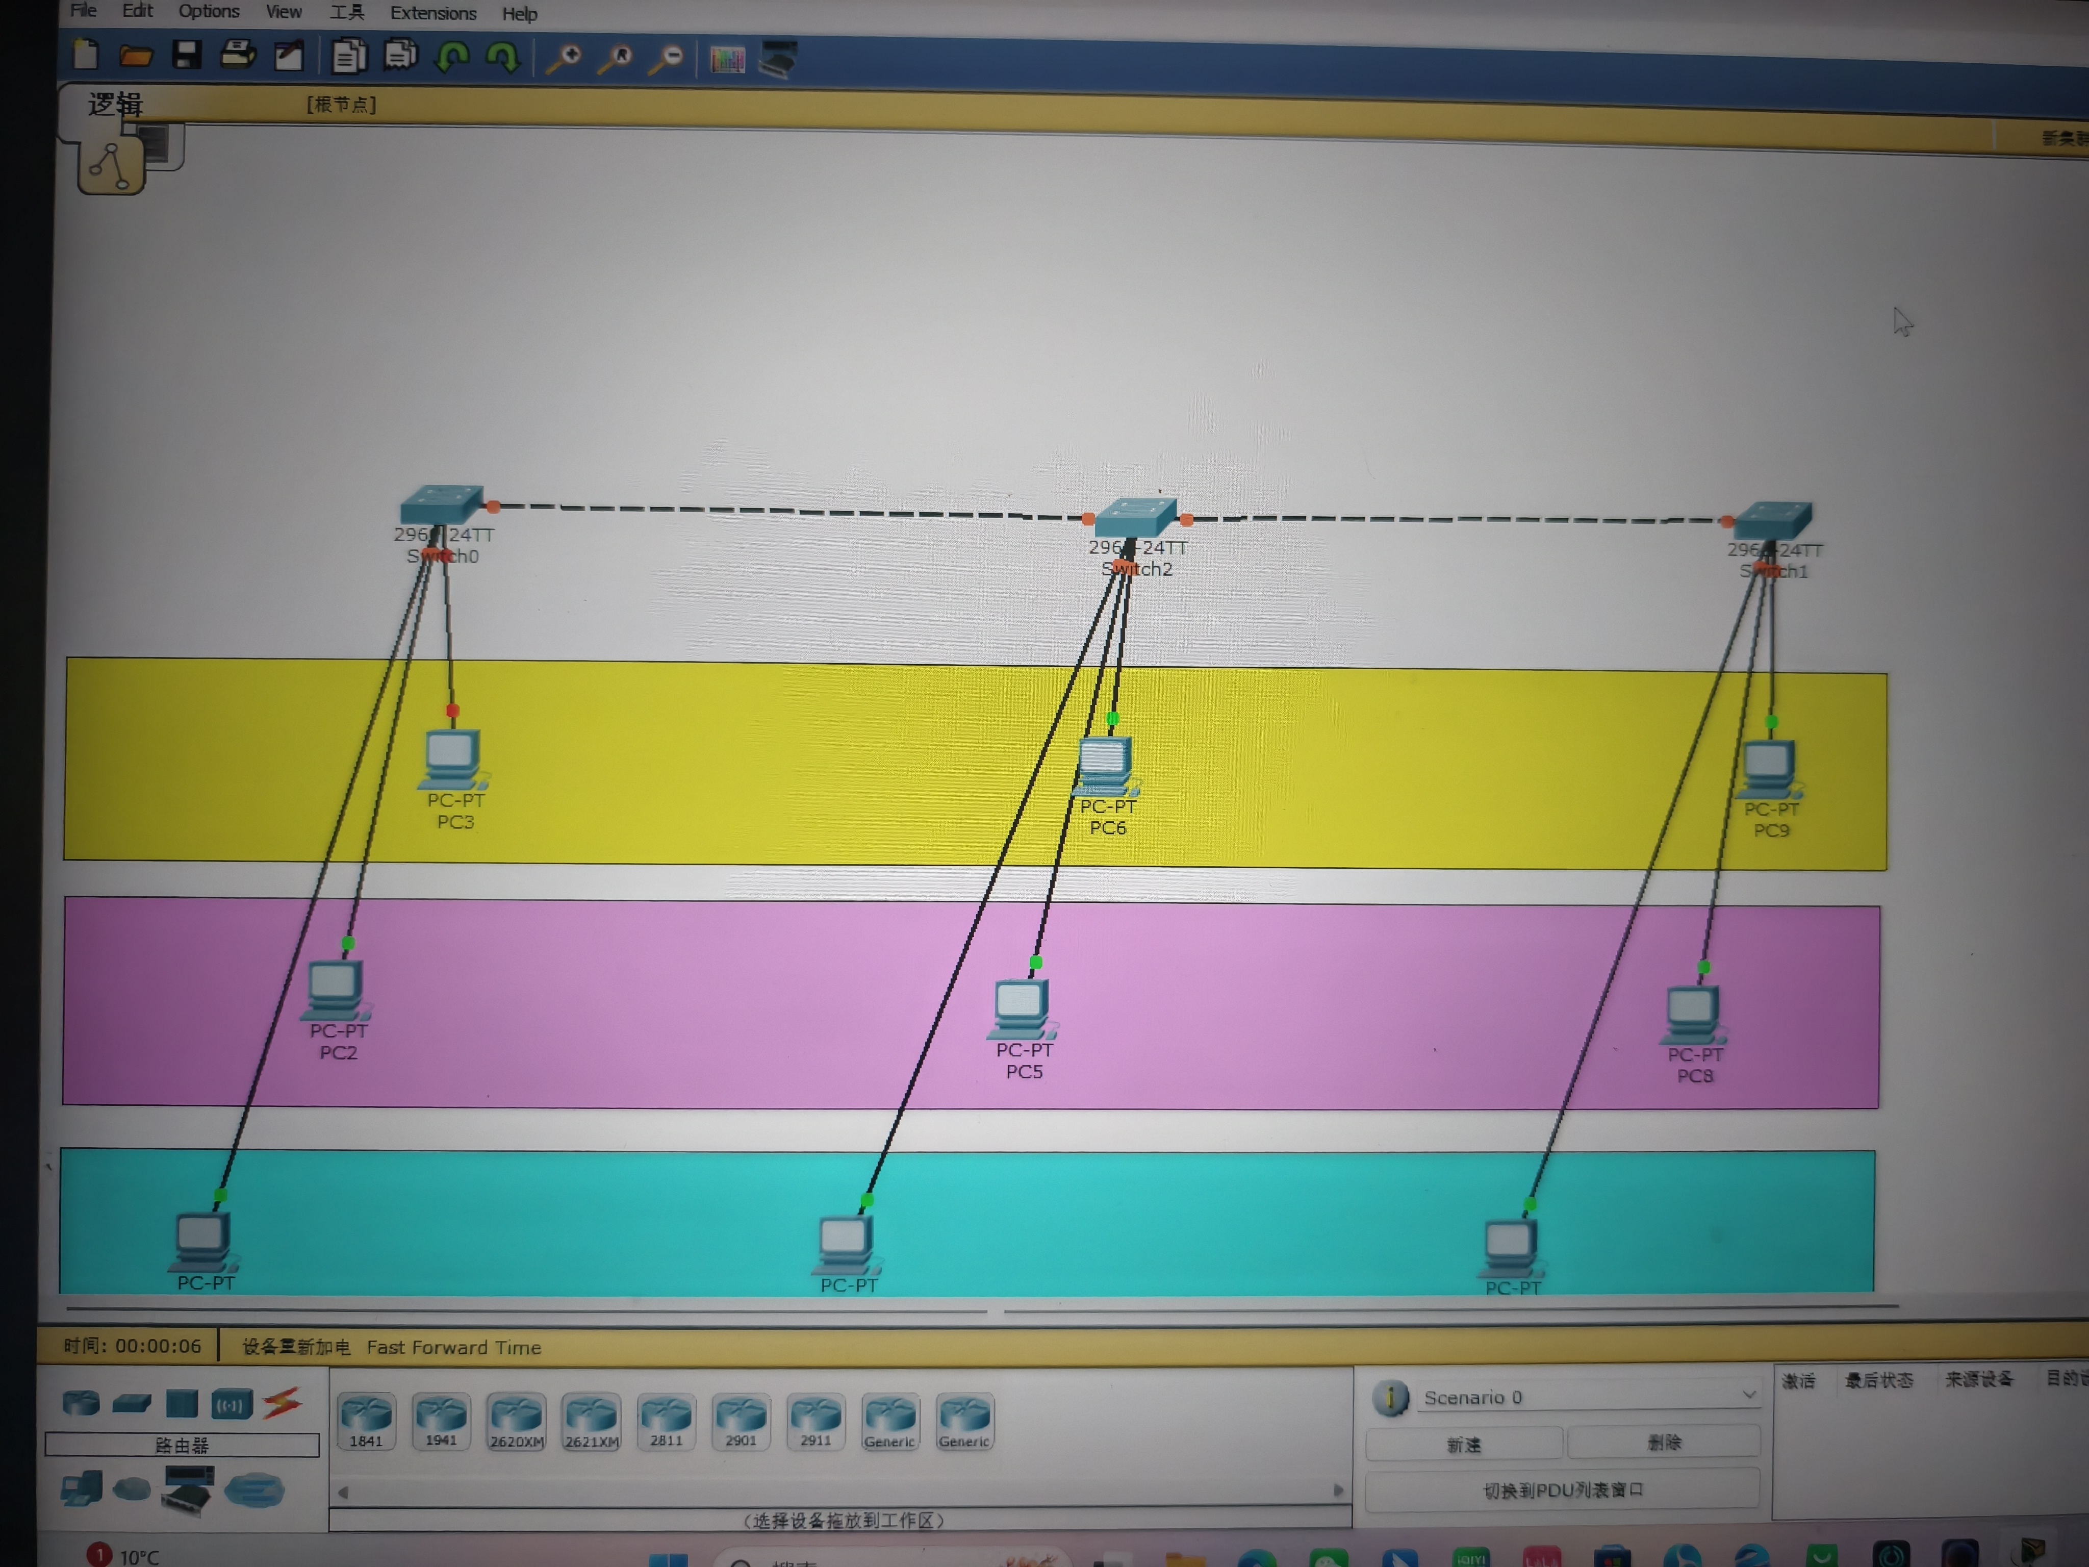Click the Save floppy disk icon
The width and height of the screenshot is (2089, 1567).
(x=187, y=55)
